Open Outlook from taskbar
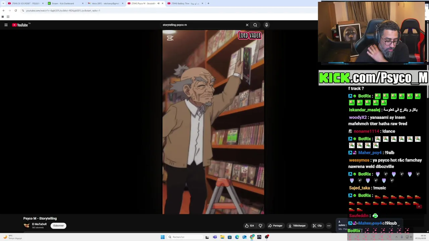Screen dimensions: 429x241 (244, 237)
